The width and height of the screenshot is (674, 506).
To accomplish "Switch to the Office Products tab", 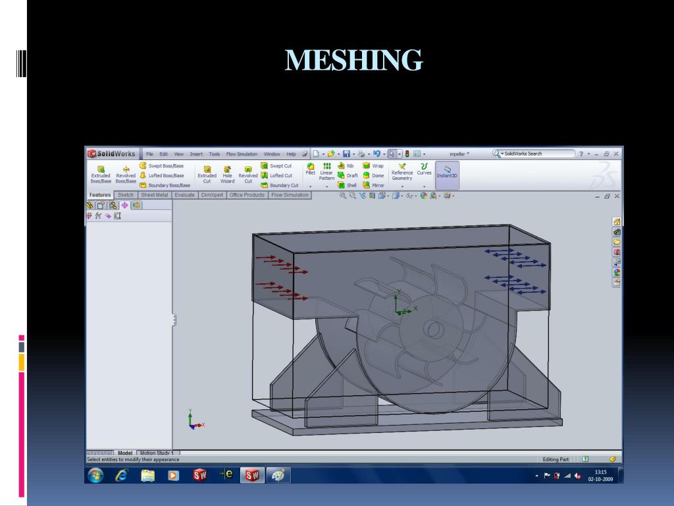I will click(247, 195).
